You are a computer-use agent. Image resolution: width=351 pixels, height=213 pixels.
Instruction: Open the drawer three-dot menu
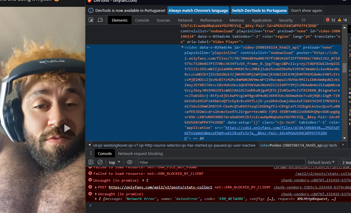tap(90, 153)
